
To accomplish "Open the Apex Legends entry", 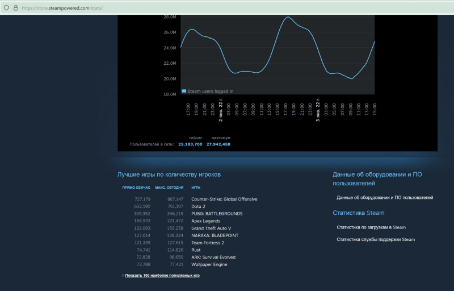I will coord(206,221).
